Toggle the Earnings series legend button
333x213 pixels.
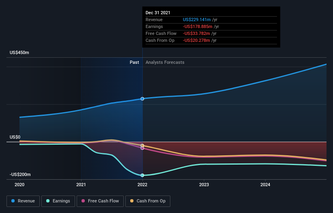(58, 201)
